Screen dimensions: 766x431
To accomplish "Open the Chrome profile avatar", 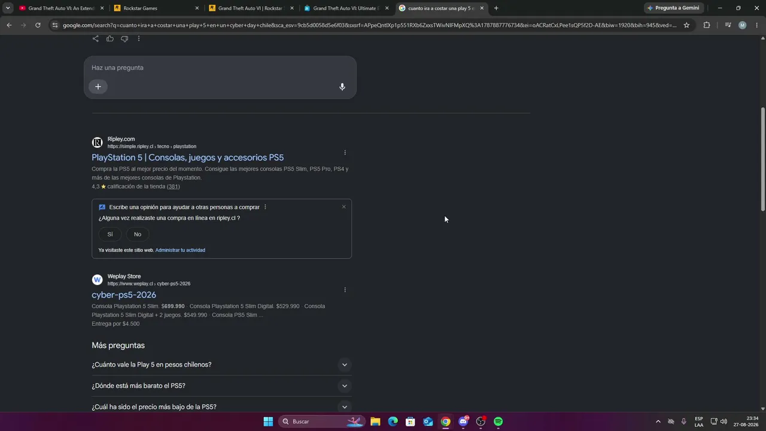I will (x=743, y=25).
